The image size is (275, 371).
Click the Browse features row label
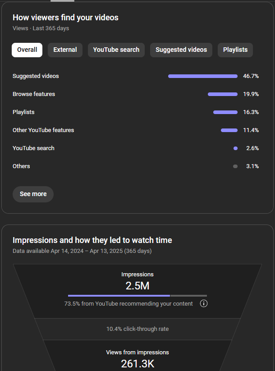(x=34, y=94)
